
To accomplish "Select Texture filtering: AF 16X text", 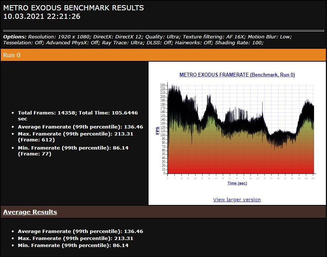I will [x=214, y=37].
